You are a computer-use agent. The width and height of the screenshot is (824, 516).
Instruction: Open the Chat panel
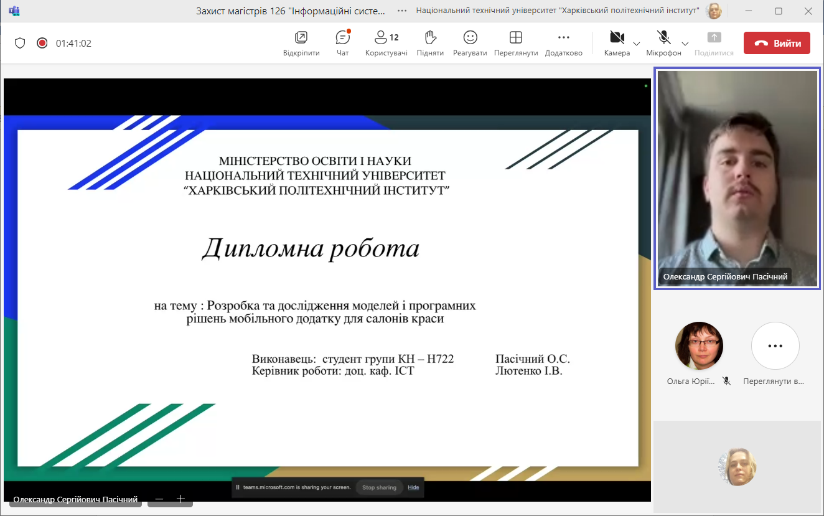coord(342,43)
